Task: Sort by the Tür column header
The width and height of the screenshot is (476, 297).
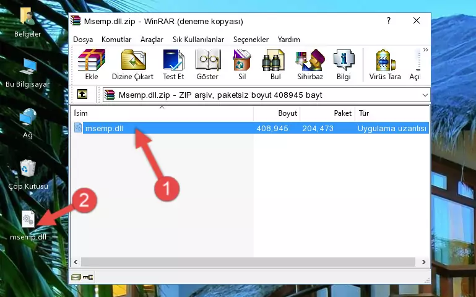Action: [392, 113]
